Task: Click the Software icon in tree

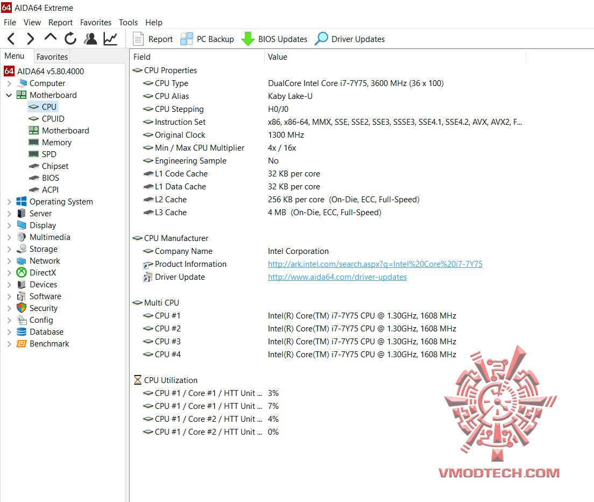Action: click(22, 296)
